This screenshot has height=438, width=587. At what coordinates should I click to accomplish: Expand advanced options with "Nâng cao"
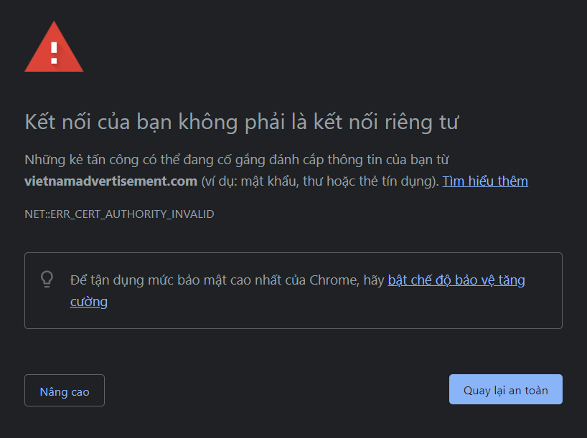click(65, 391)
